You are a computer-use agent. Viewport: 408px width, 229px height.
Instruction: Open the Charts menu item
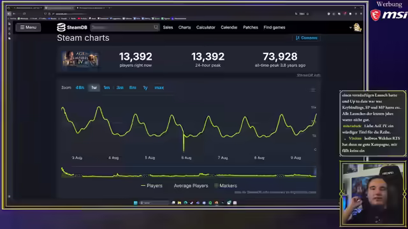click(x=184, y=27)
